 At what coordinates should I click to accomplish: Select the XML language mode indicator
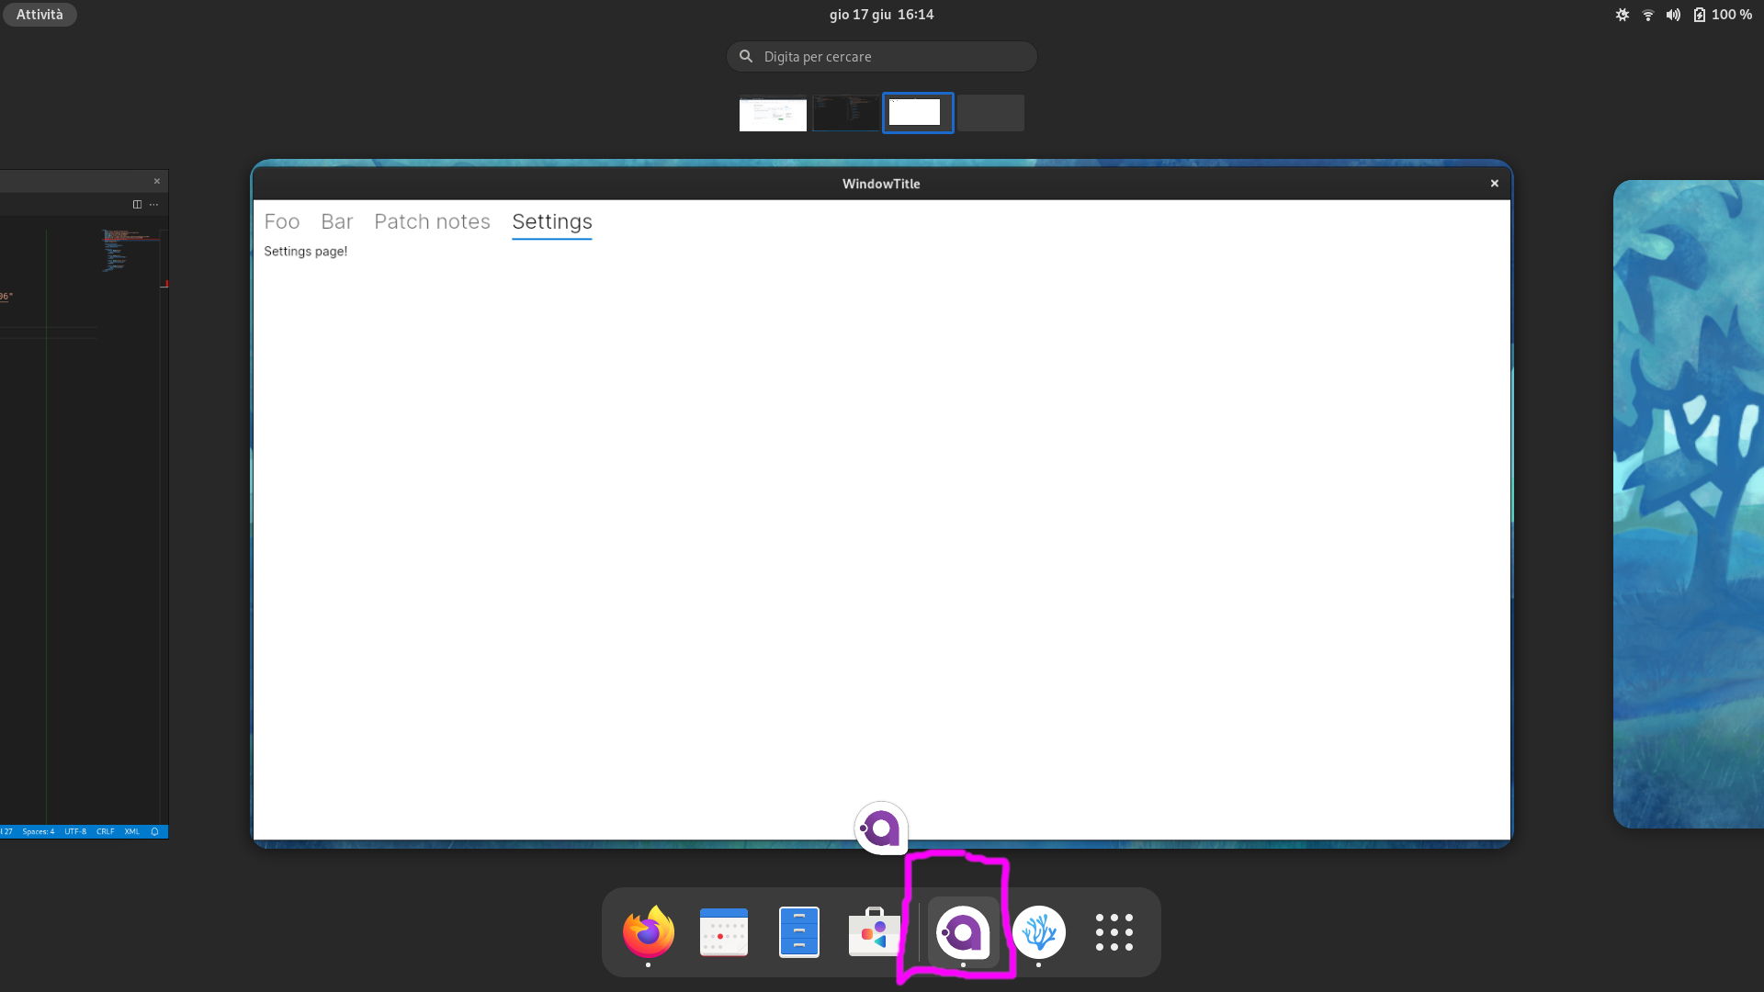131,831
